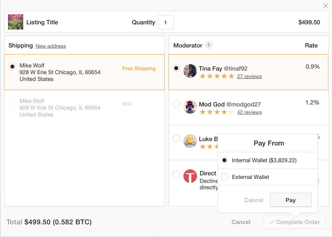Select the first Mike Wolf shipping address
This screenshot has width=332, height=237.
12,67
